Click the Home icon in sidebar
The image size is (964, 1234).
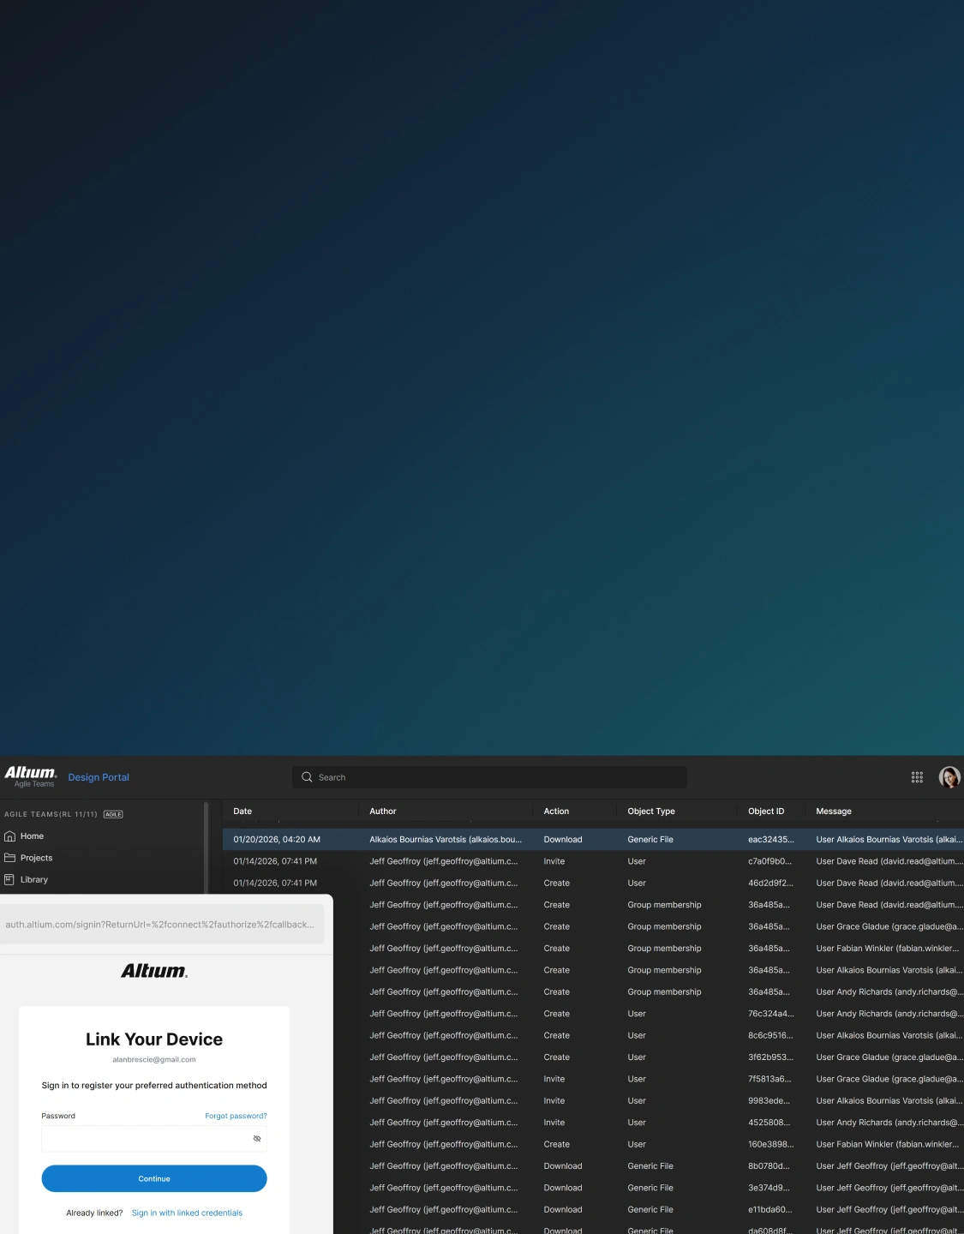click(x=10, y=836)
